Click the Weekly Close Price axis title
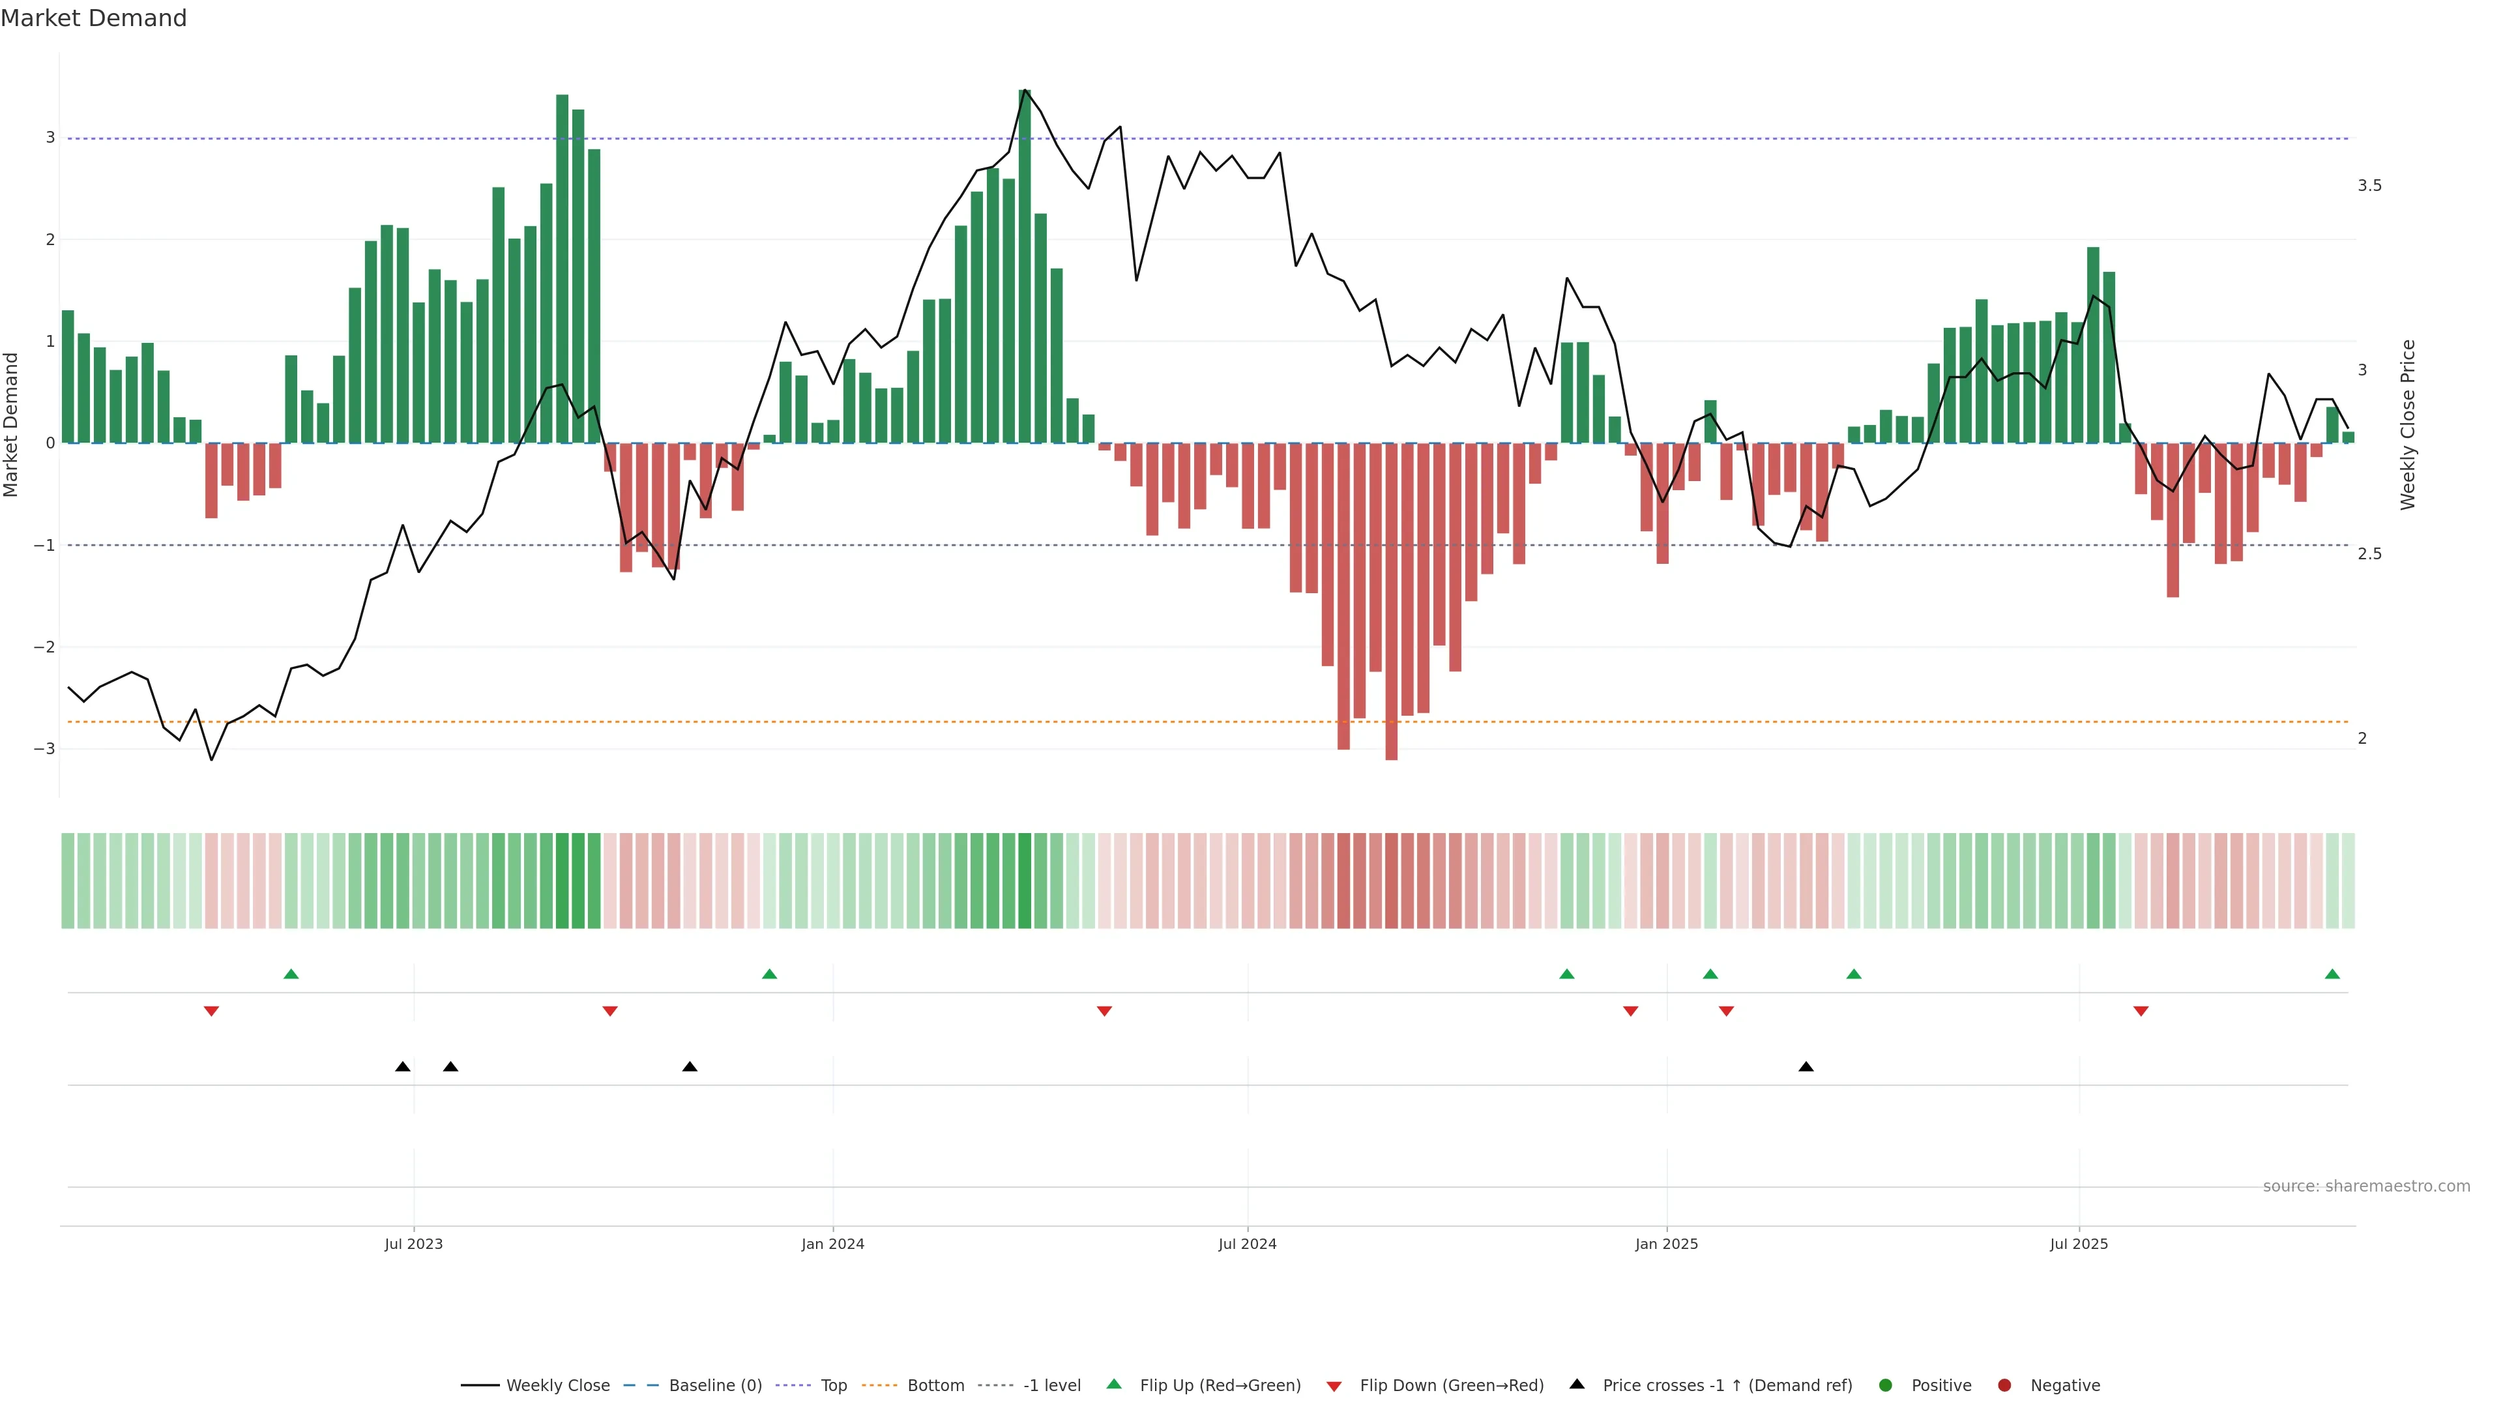Viewport: 2503px width, 1408px height. [x=2408, y=424]
